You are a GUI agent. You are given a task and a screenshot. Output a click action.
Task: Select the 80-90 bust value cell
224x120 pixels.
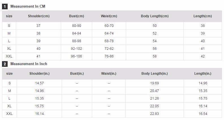click(76, 26)
